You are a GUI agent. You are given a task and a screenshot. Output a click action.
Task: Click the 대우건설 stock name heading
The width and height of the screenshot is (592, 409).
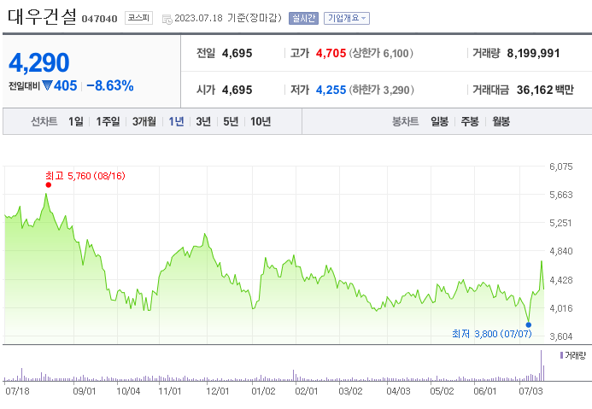click(43, 17)
